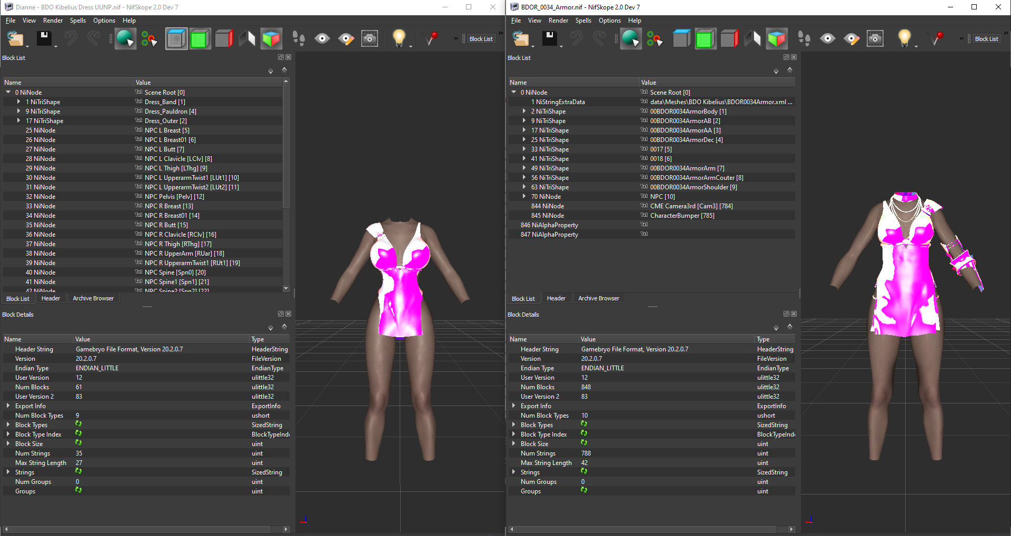Toggle the eye visibility icon in left toolbar
1011x536 pixels.
(322, 38)
